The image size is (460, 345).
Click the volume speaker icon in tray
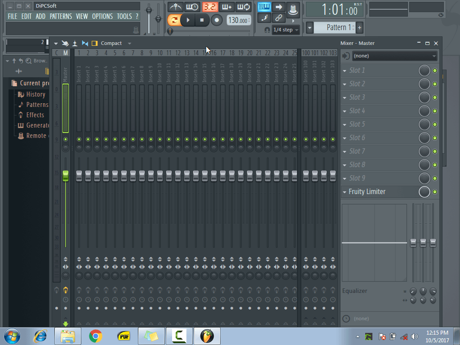415,336
